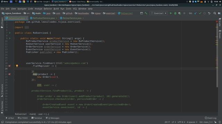Click line:column 20:17 indicator
Image resolution: width=222 pixels, height=124 pixels.
click(x=167, y=122)
